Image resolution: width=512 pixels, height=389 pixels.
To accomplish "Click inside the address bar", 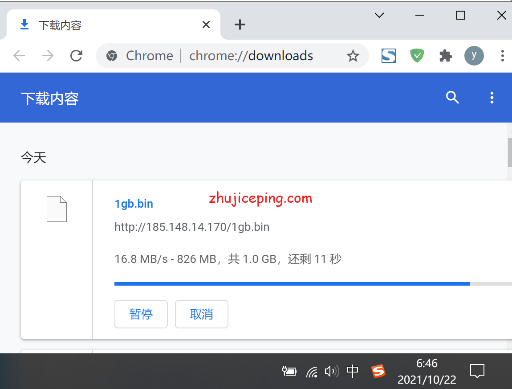I will coord(249,56).
